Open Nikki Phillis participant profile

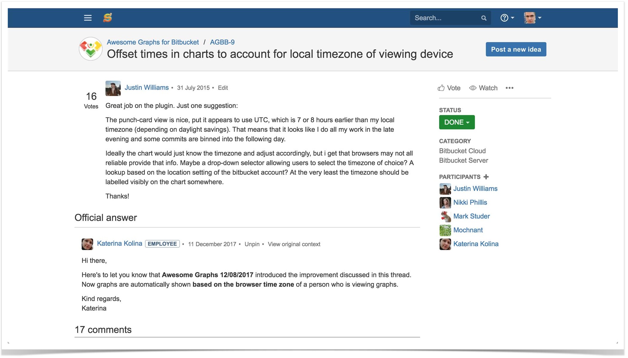(x=470, y=202)
